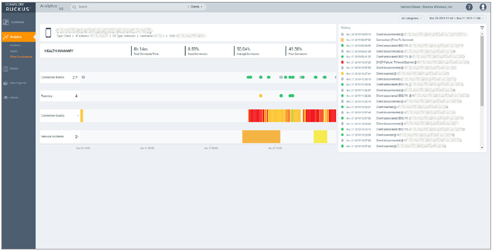Open the user profile avatar icon
493x252 pixels.
[483, 7]
